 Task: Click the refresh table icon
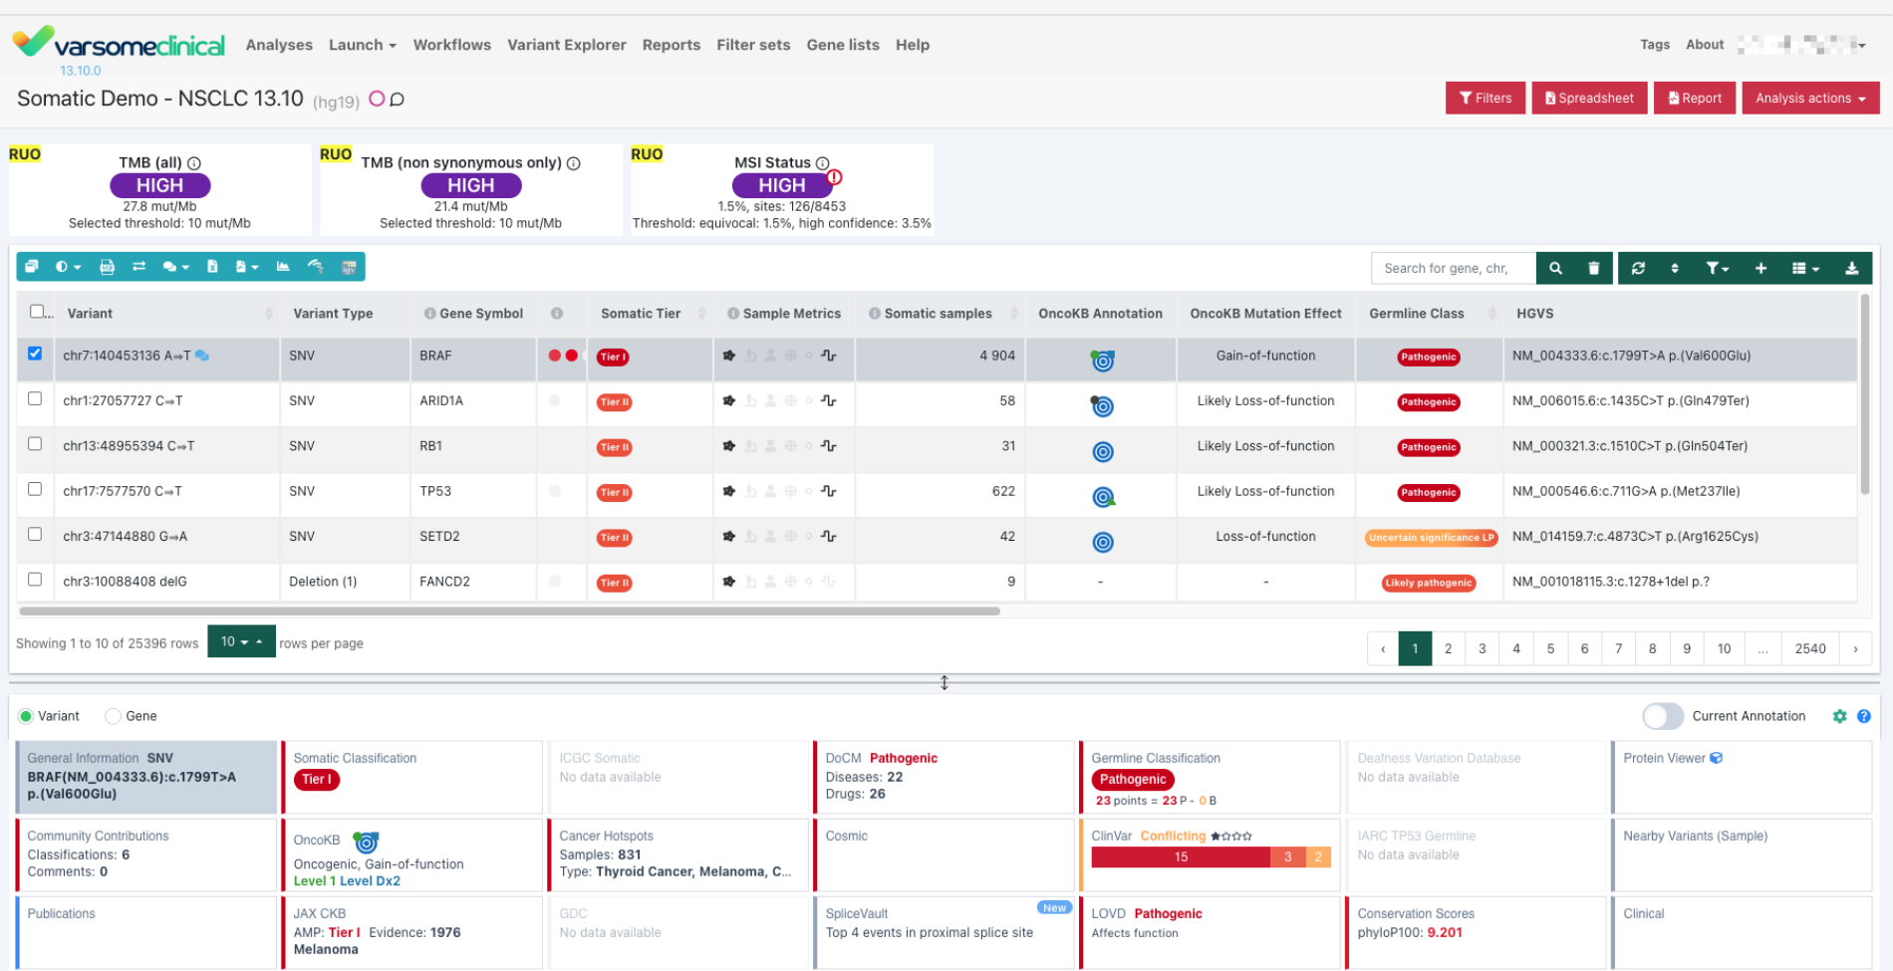(x=1638, y=268)
